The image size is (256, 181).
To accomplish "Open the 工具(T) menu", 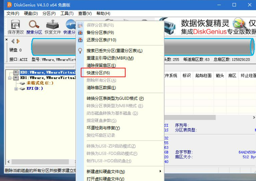I will (x=67, y=13).
